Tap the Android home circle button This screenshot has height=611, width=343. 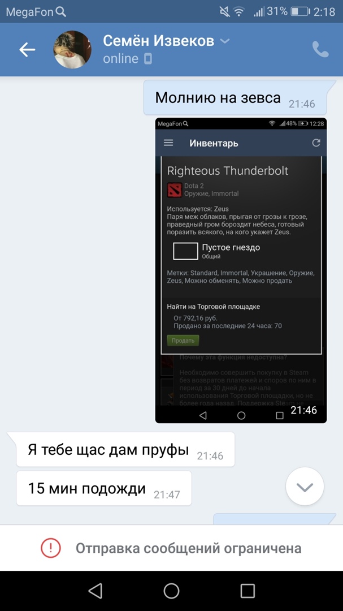(171, 591)
